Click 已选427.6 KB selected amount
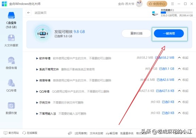 [165, 91]
